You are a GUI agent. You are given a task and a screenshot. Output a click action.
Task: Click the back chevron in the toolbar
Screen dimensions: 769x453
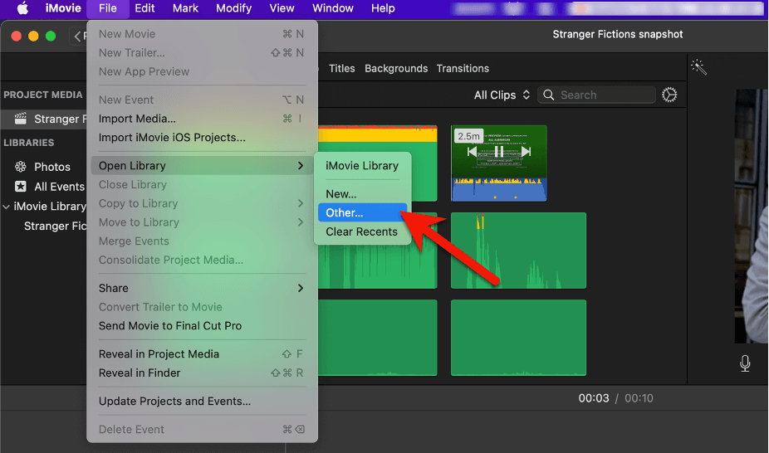coord(77,36)
